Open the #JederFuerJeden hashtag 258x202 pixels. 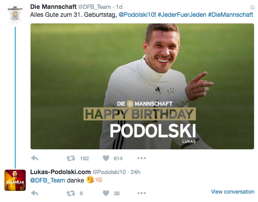point(182,15)
